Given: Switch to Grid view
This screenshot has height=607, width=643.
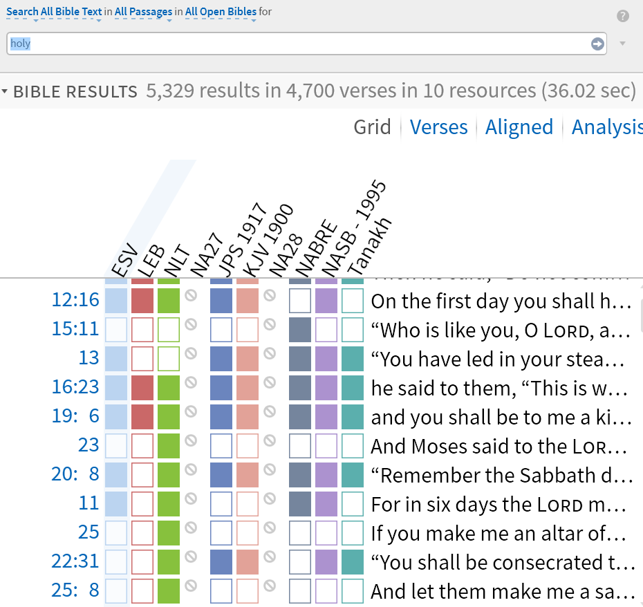Looking at the screenshot, I should pyautogui.click(x=373, y=127).
